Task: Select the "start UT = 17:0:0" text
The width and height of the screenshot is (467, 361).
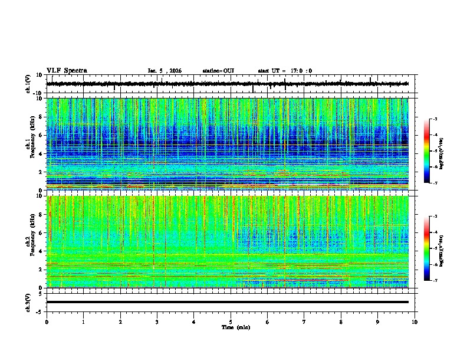Action: [285, 71]
